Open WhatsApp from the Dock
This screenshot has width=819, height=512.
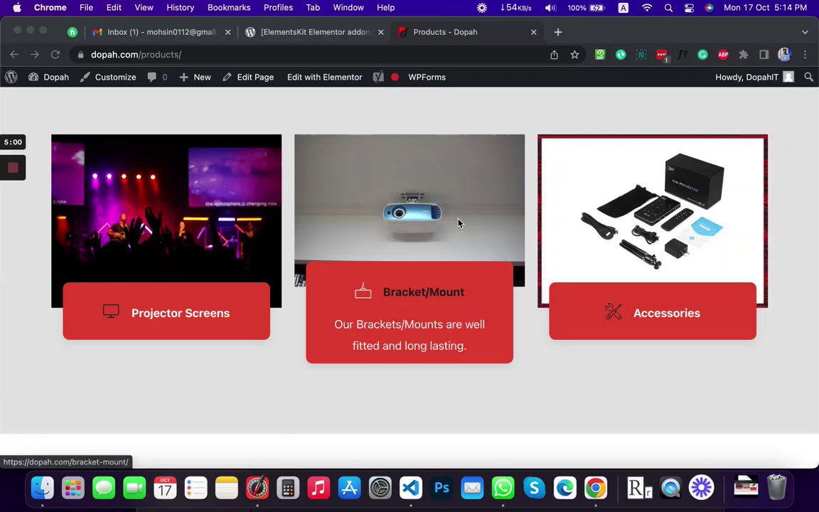click(503, 488)
